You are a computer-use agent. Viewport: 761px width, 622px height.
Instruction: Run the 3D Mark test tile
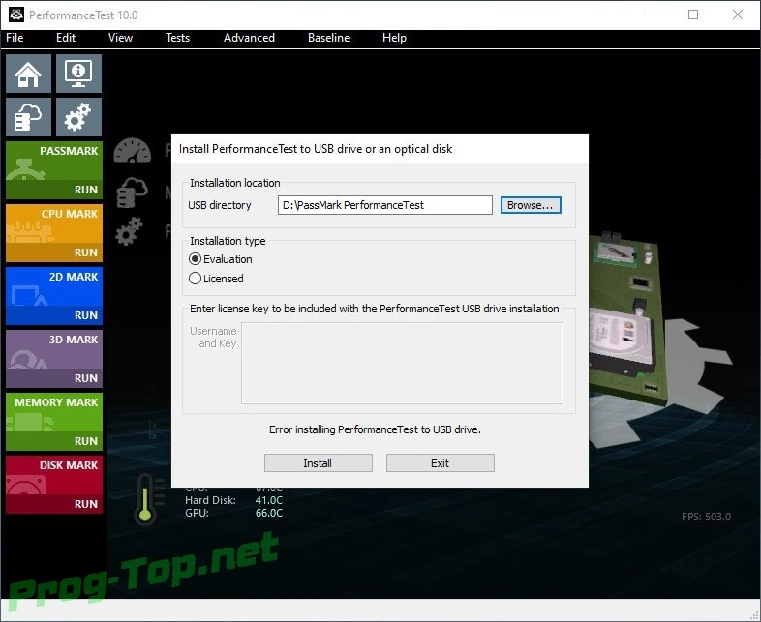click(54, 359)
